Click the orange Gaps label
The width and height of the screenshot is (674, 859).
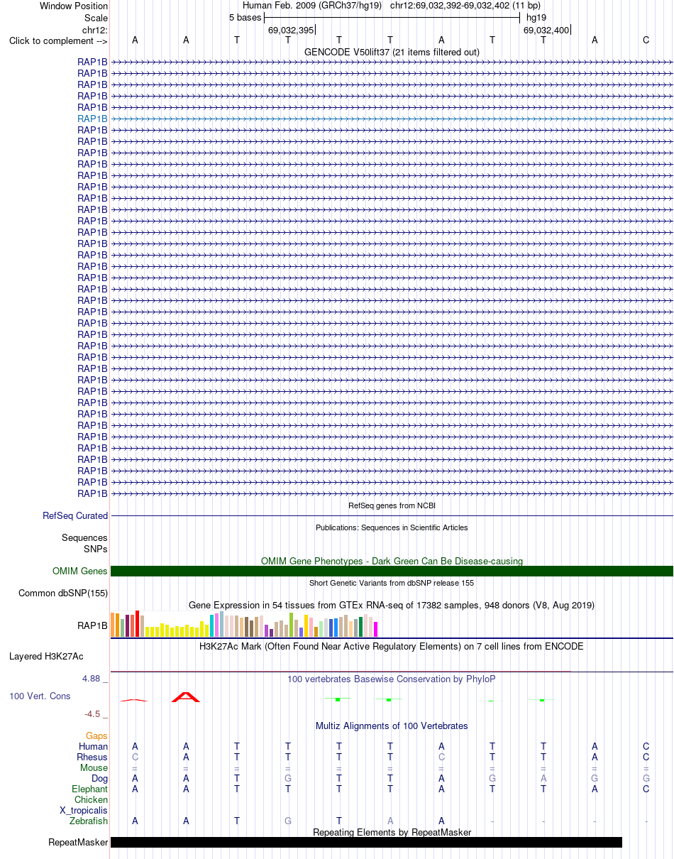coord(96,736)
